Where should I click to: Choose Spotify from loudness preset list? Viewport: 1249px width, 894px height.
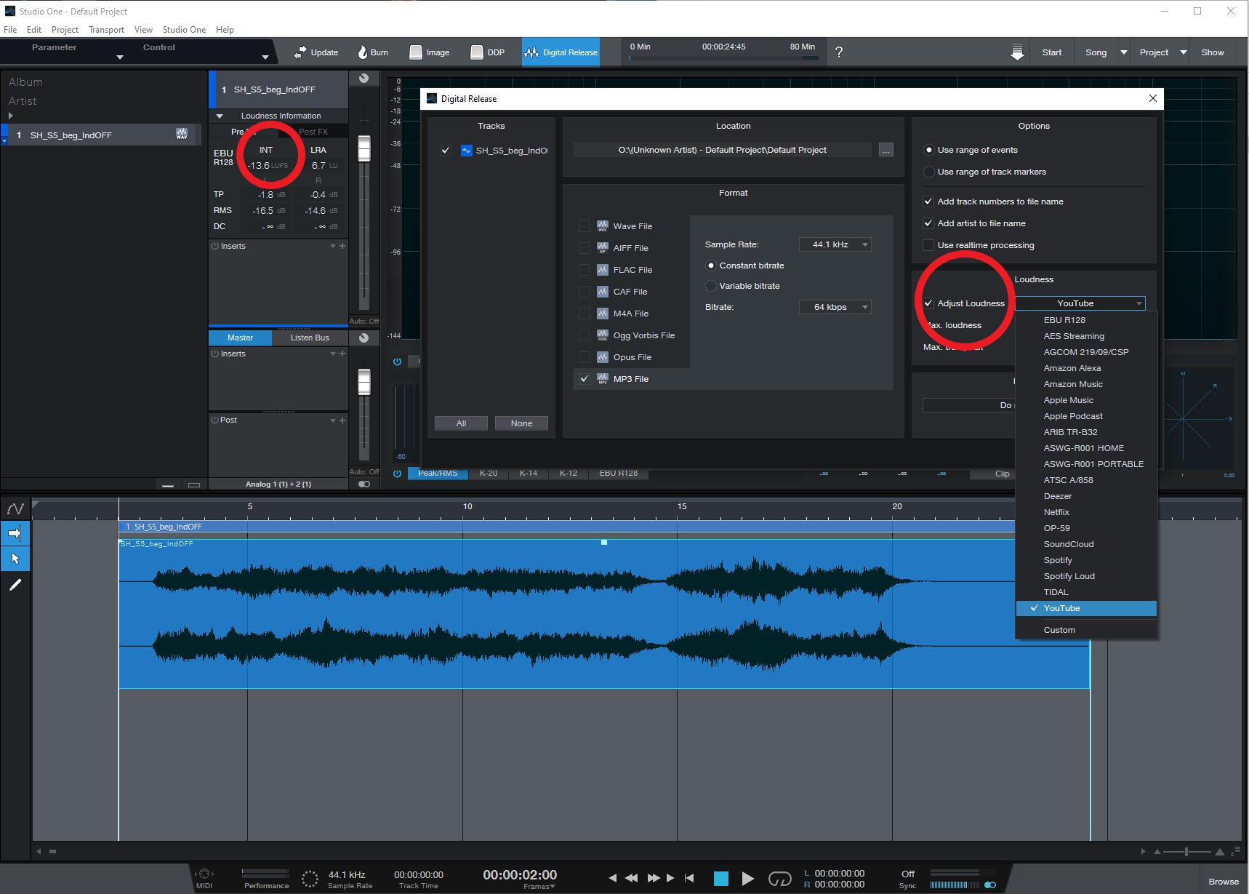pyautogui.click(x=1086, y=560)
